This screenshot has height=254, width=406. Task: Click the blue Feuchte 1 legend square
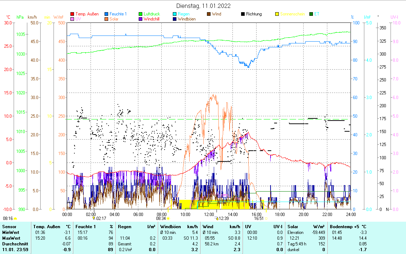coord(107,14)
